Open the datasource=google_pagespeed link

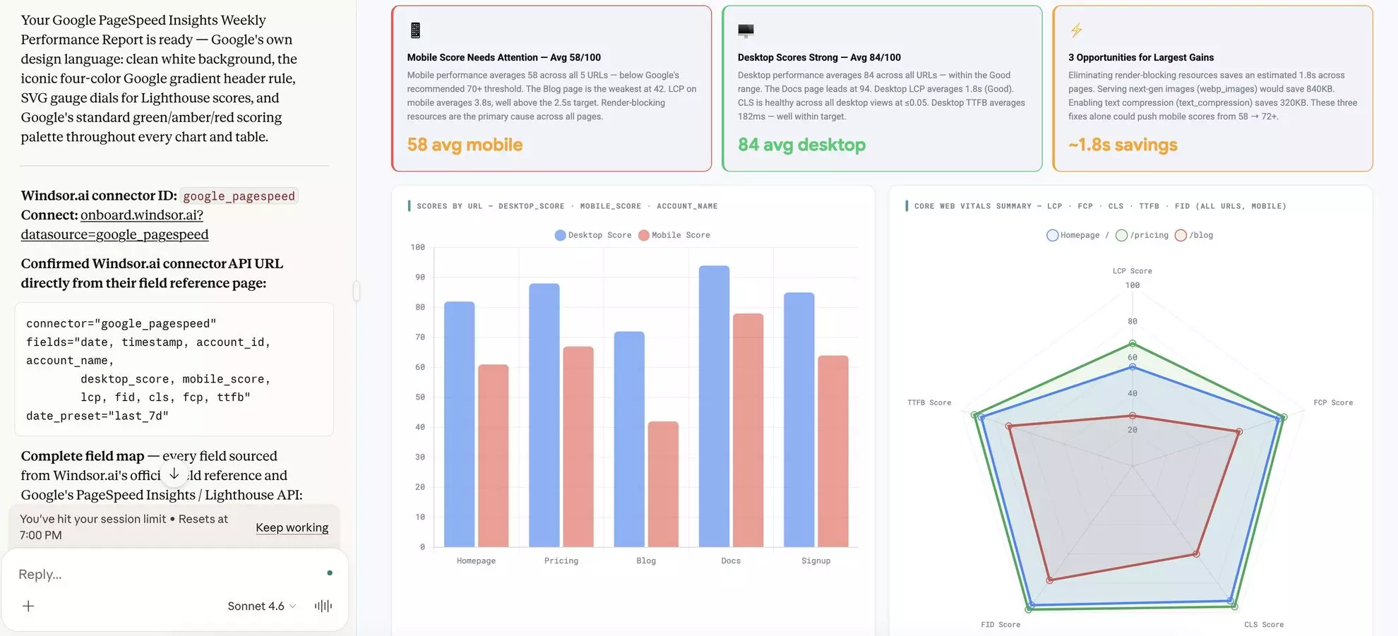[x=114, y=234]
